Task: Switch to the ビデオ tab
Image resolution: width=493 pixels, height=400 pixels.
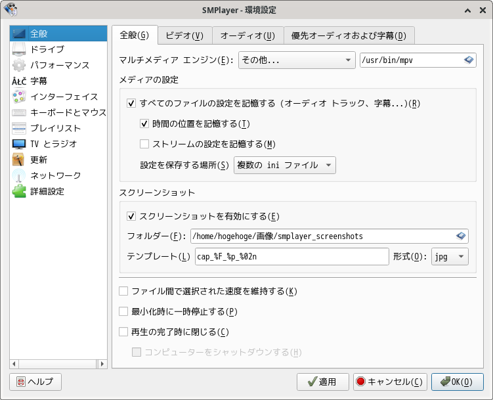Action: (x=184, y=35)
